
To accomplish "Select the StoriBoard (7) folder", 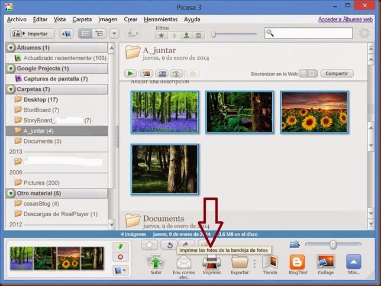I will tap(57, 110).
